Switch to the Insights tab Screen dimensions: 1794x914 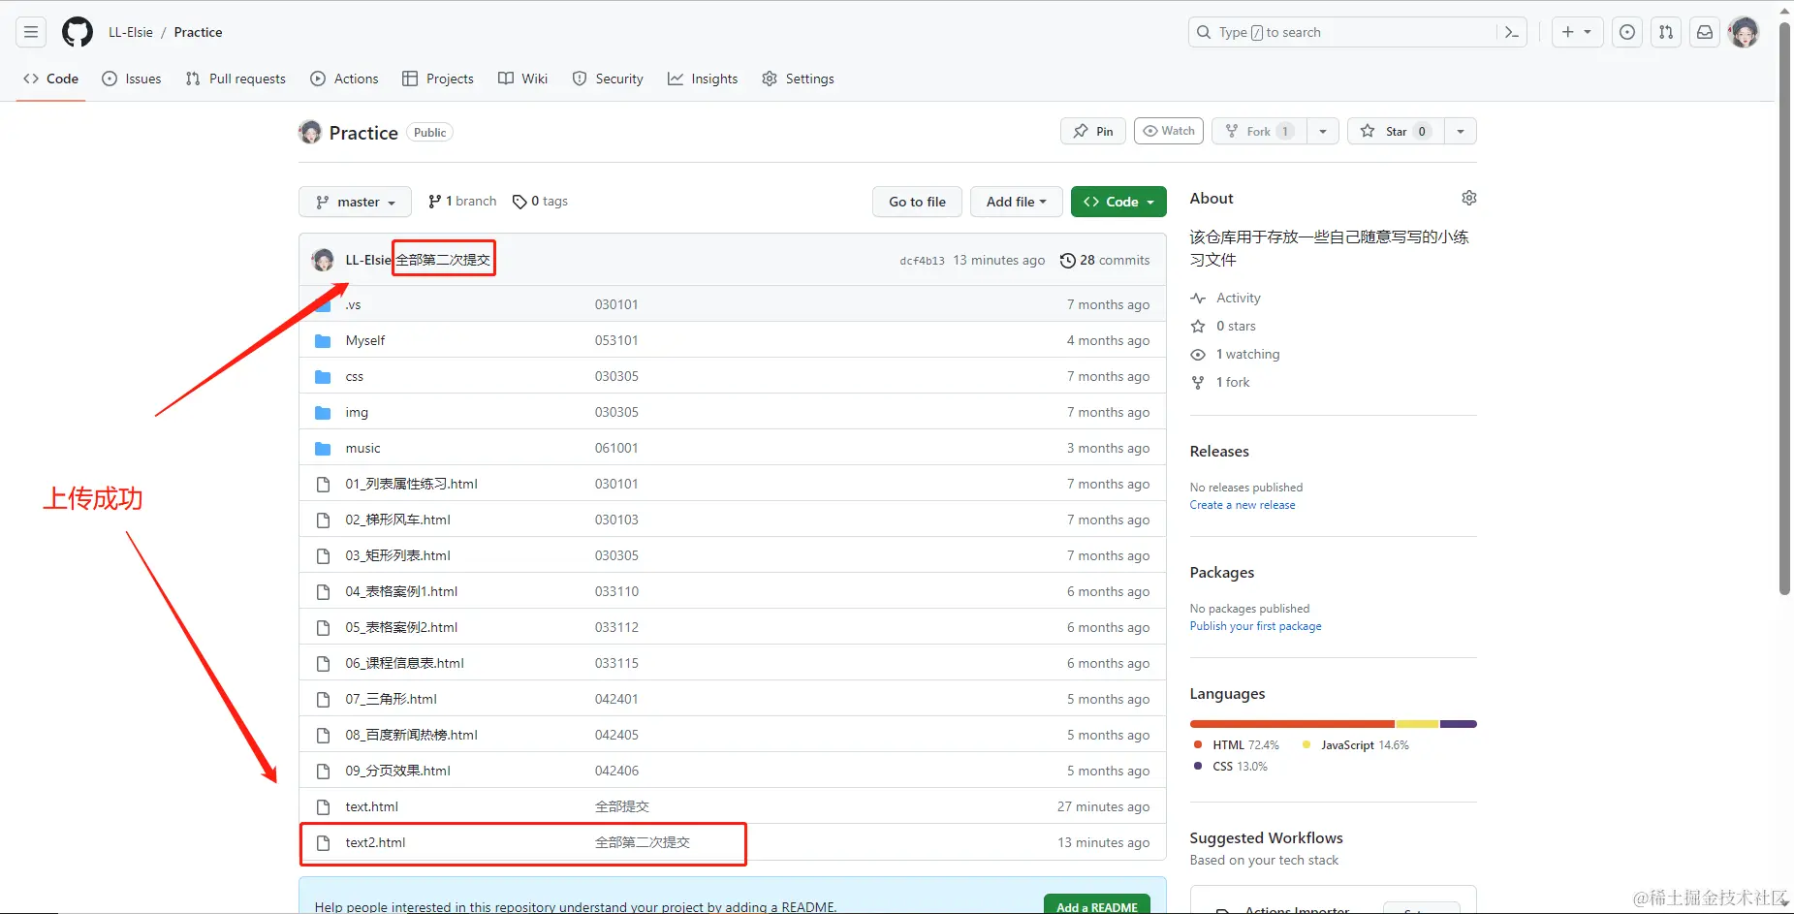pyautogui.click(x=703, y=79)
